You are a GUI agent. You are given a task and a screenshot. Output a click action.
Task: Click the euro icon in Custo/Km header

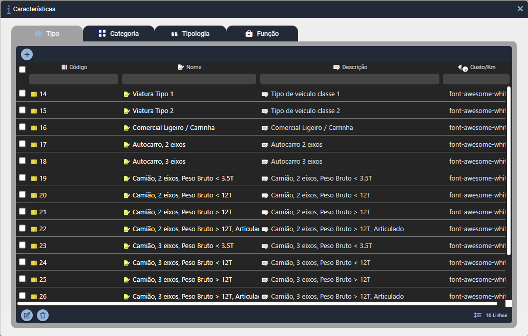coord(463,68)
